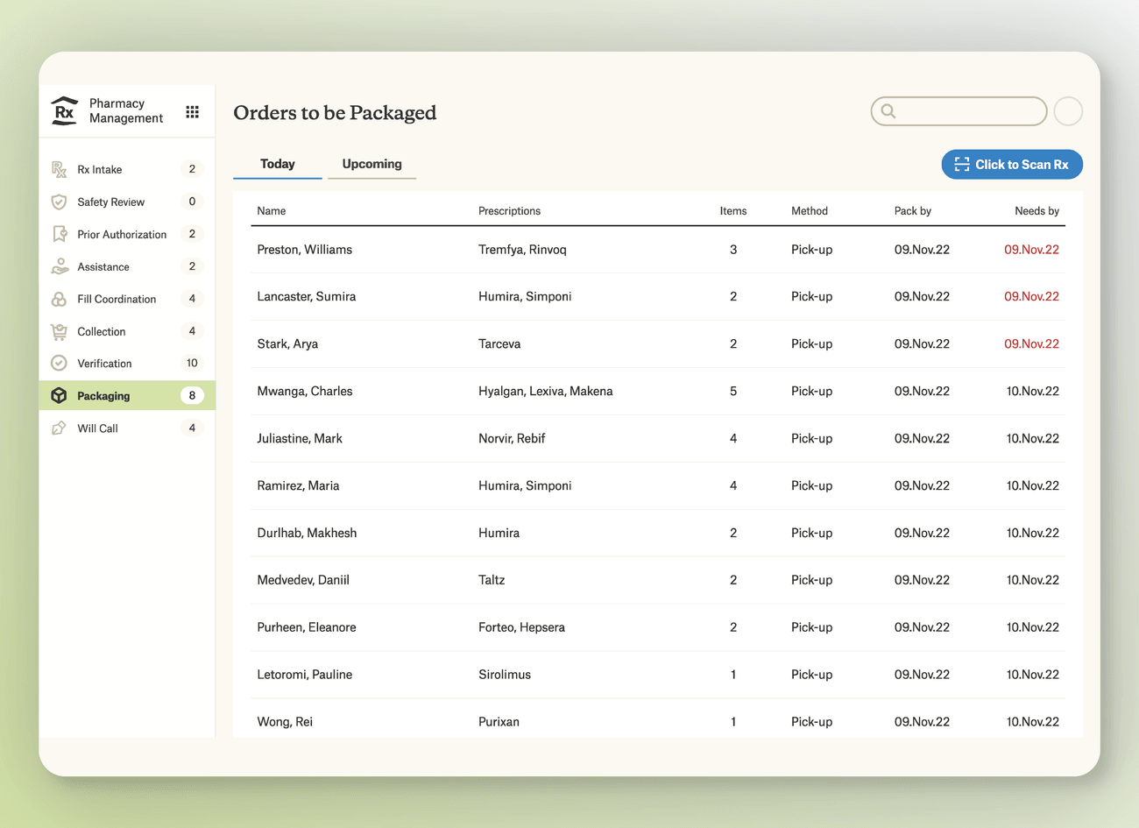Select the Verification checkmark icon
1139x828 pixels.
tap(59, 364)
